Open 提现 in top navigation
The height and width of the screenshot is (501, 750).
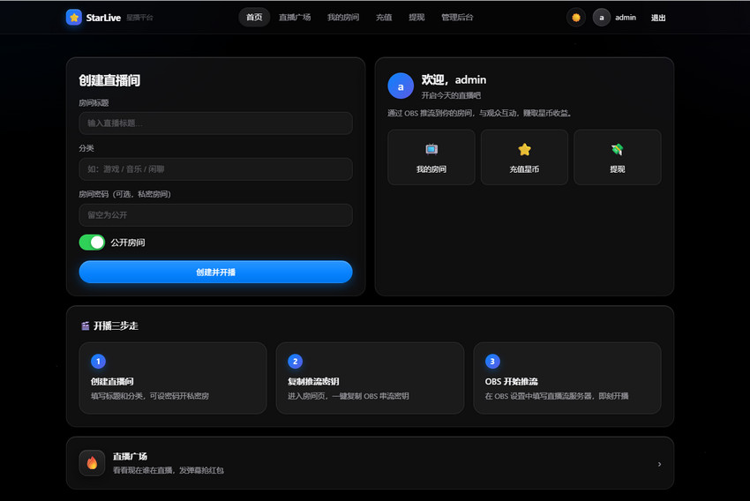pyautogui.click(x=416, y=18)
